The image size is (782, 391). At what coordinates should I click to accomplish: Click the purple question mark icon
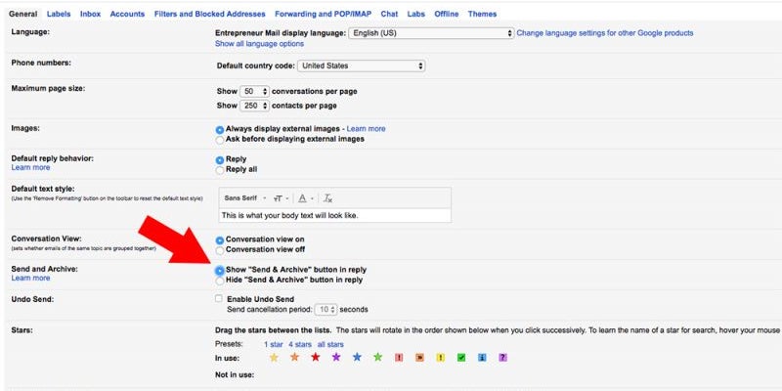[502, 358]
